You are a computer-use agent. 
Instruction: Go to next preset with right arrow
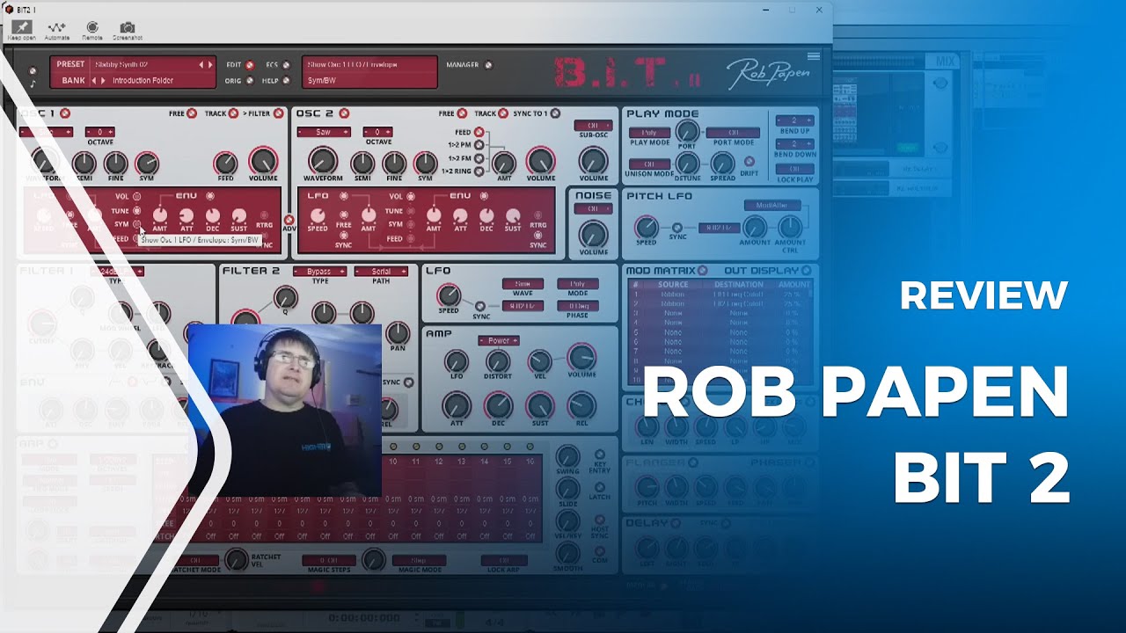point(210,65)
